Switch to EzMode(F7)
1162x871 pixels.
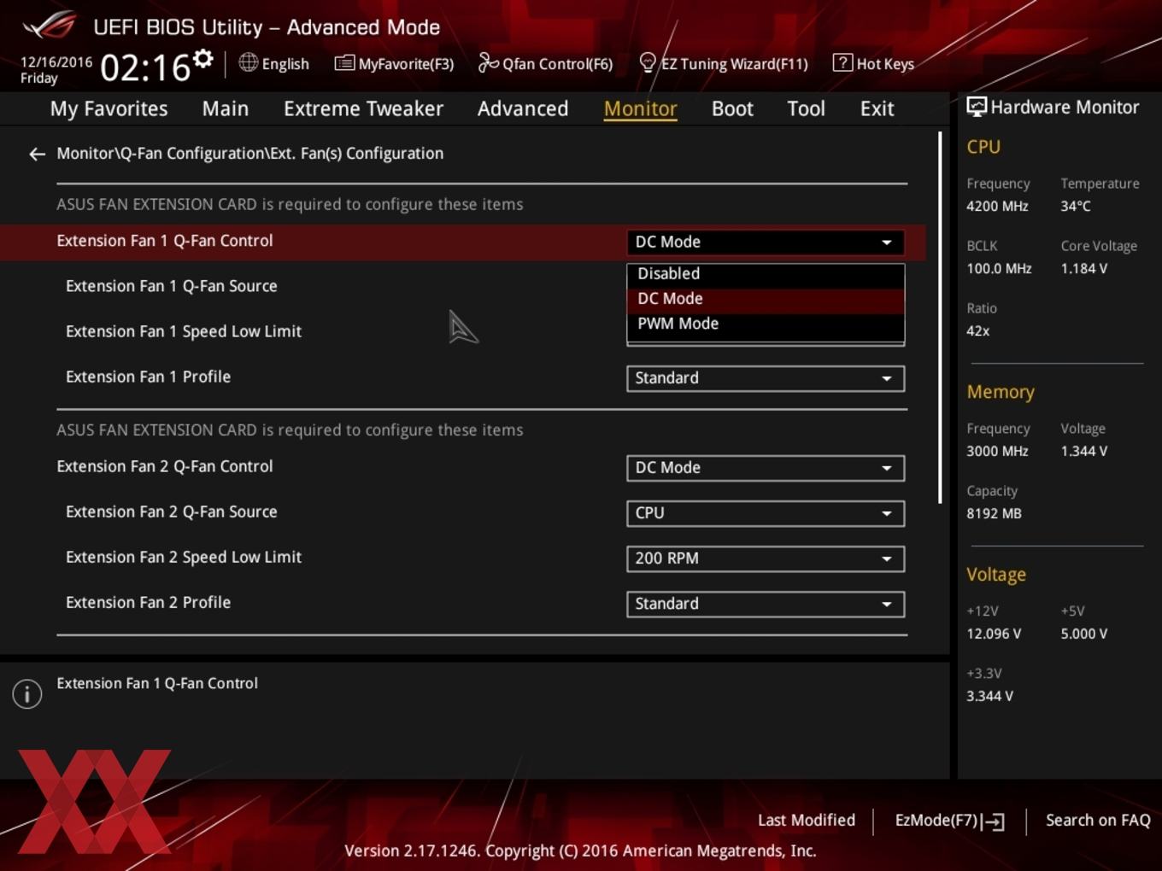(x=949, y=821)
